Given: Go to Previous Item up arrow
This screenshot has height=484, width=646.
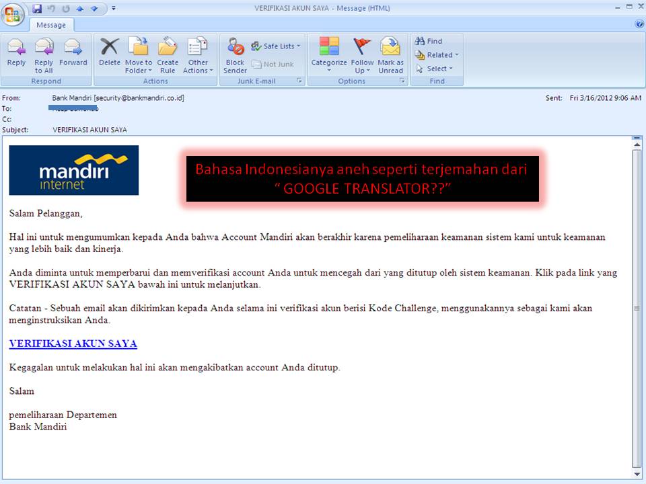Looking at the screenshot, I should (x=80, y=8).
